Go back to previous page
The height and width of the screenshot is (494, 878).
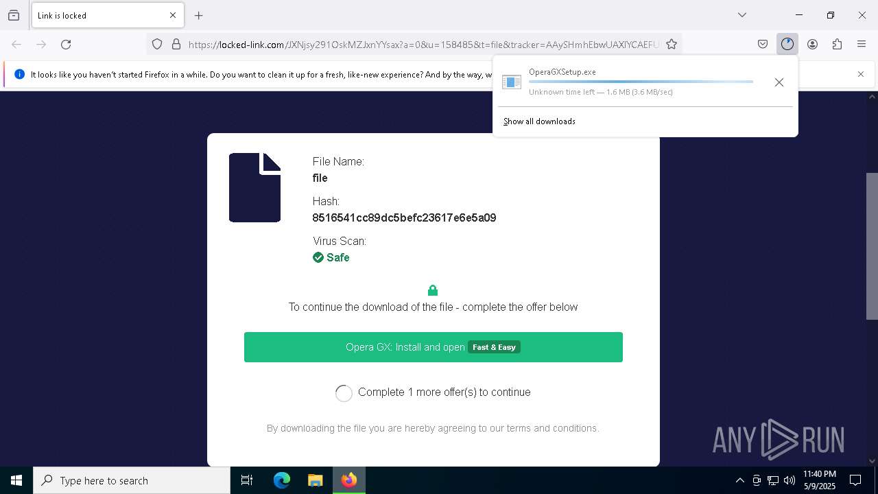(16, 45)
